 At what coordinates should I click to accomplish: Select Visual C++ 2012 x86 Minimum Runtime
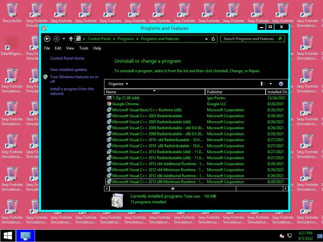coord(158,182)
